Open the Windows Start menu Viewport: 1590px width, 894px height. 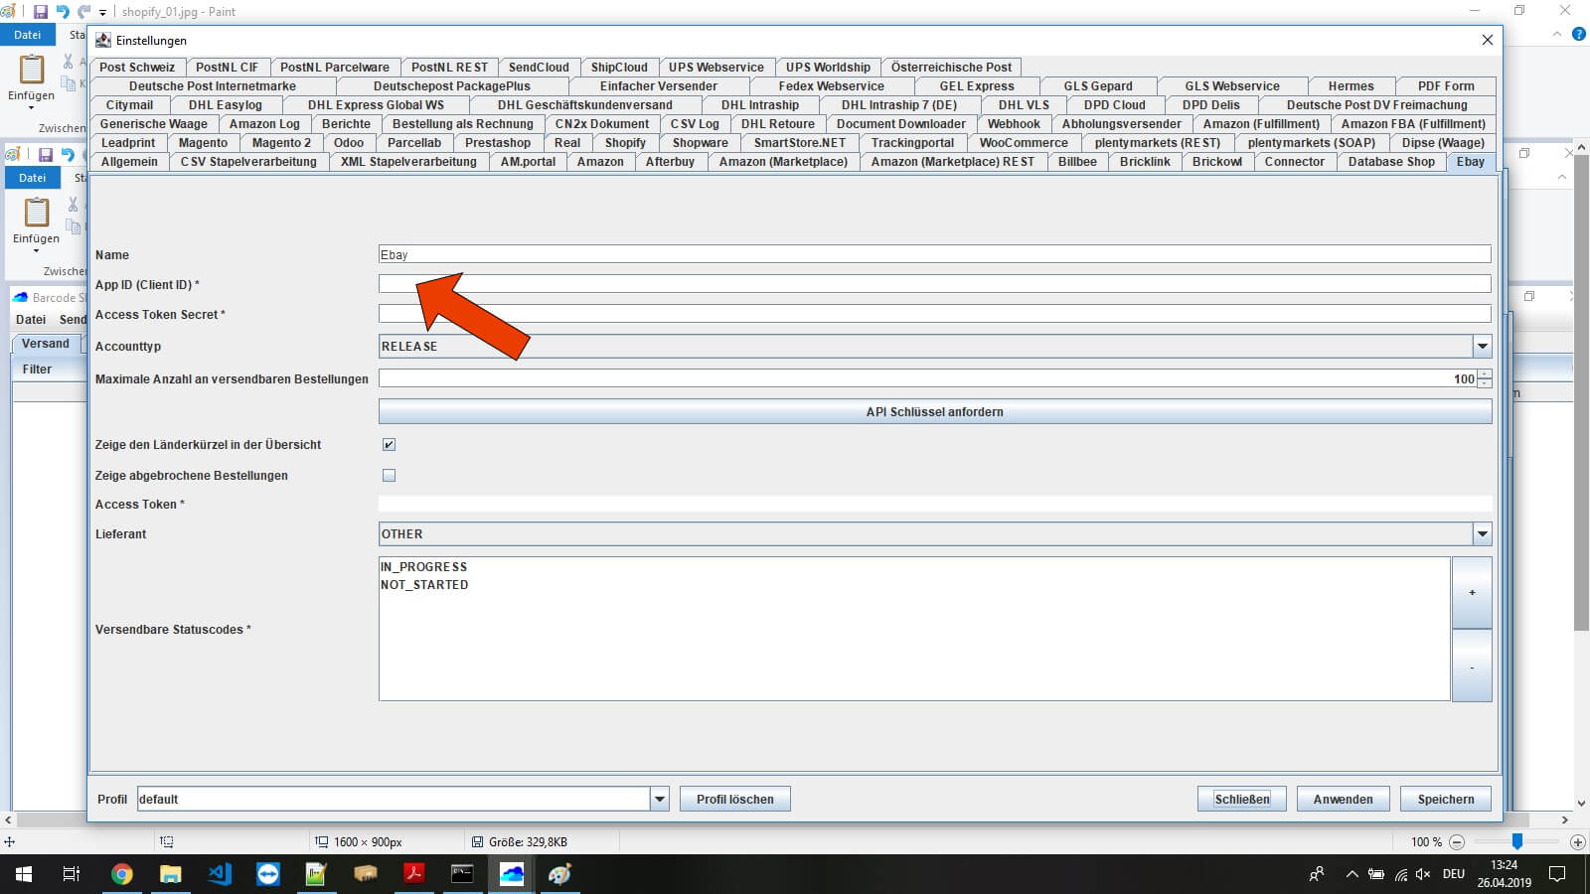click(24, 874)
